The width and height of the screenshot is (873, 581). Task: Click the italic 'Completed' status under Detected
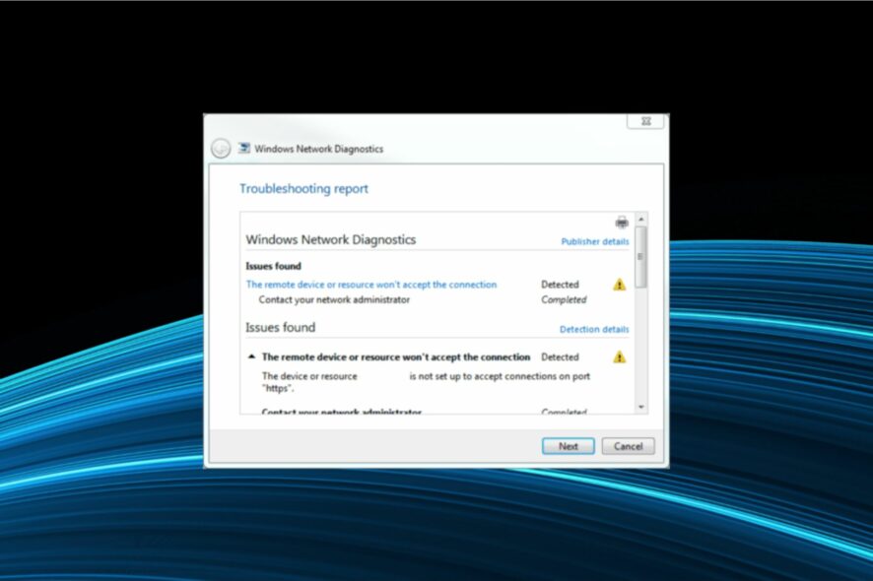(564, 299)
